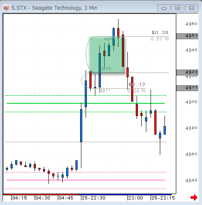The image size is (202, 205).
Task: Select the solid green horizontal line
Action: [x=86, y=103]
